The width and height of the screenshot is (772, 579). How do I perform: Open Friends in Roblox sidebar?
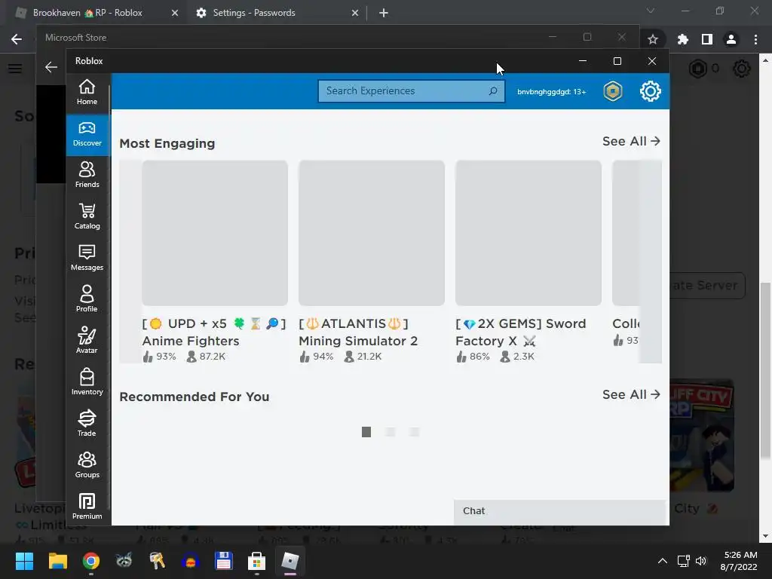point(87,175)
